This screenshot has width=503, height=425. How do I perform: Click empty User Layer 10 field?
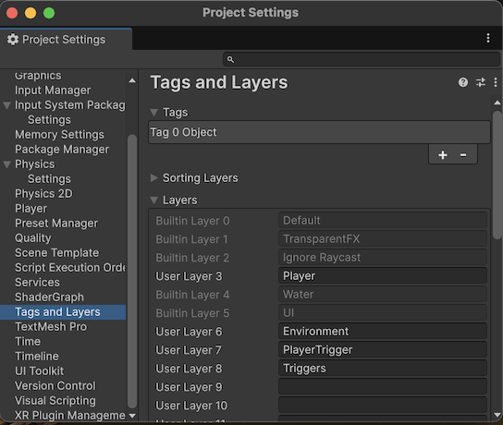(x=383, y=405)
